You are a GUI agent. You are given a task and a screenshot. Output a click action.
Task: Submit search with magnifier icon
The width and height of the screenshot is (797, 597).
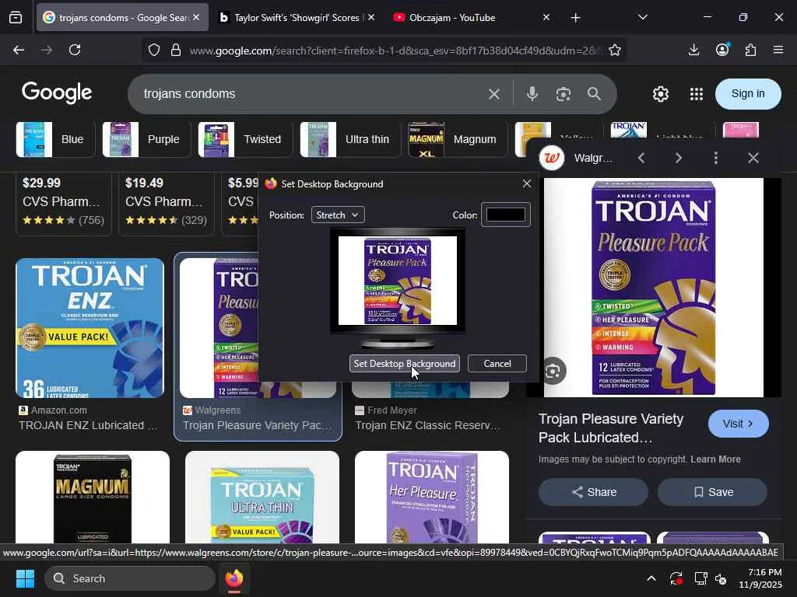(x=594, y=94)
